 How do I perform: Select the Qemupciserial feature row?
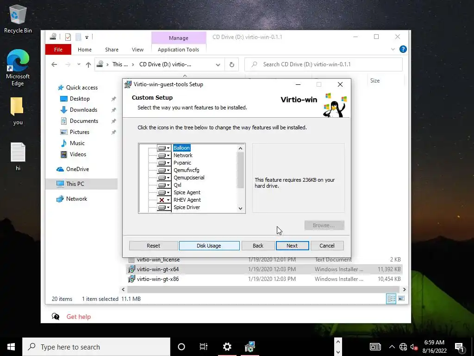point(189,178)
